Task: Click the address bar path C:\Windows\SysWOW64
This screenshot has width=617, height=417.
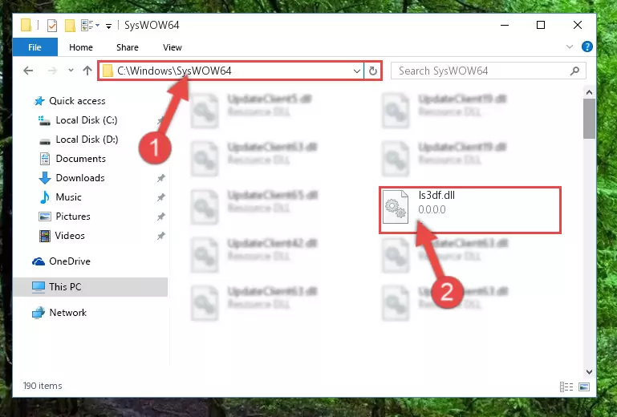Action: click(174, 71)
